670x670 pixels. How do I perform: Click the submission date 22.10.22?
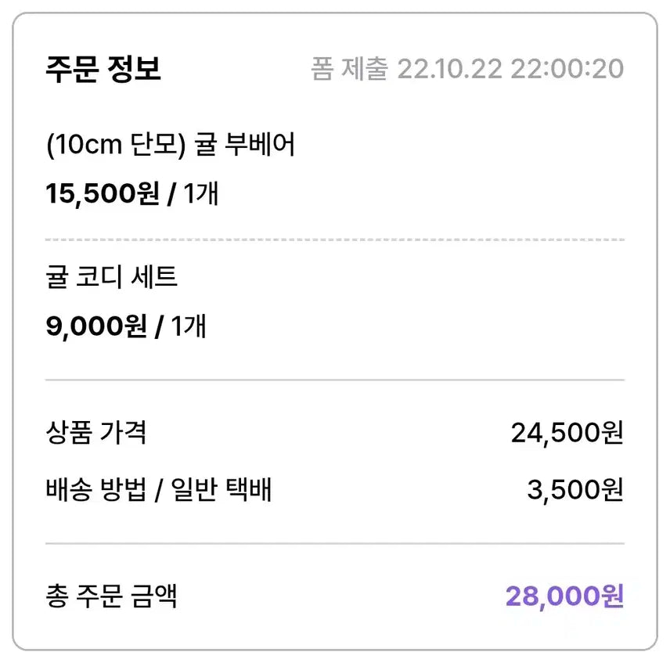click(449, 69)
